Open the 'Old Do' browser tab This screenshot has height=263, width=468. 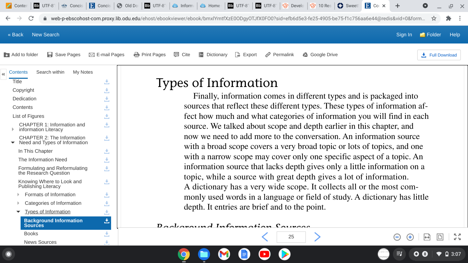128,6
